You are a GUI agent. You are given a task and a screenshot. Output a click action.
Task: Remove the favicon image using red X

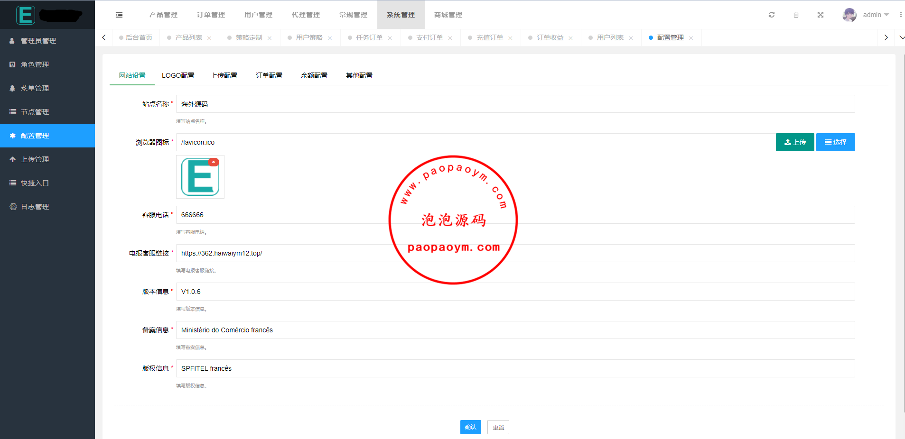[214, 162]
